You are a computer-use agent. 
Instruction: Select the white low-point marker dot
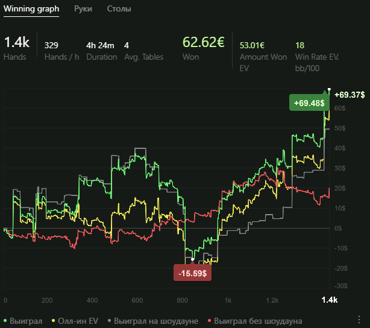[192, 259]
